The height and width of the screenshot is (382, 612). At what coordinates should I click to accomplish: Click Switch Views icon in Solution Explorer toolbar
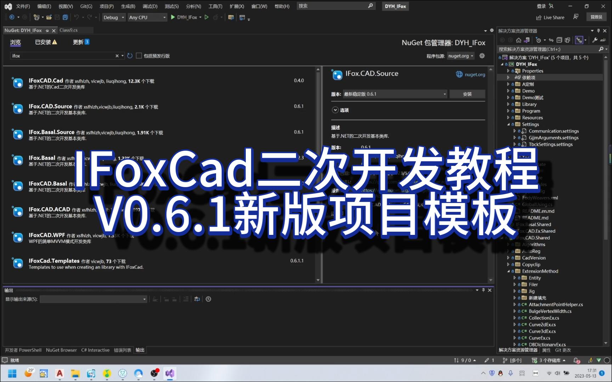(527, 40)
